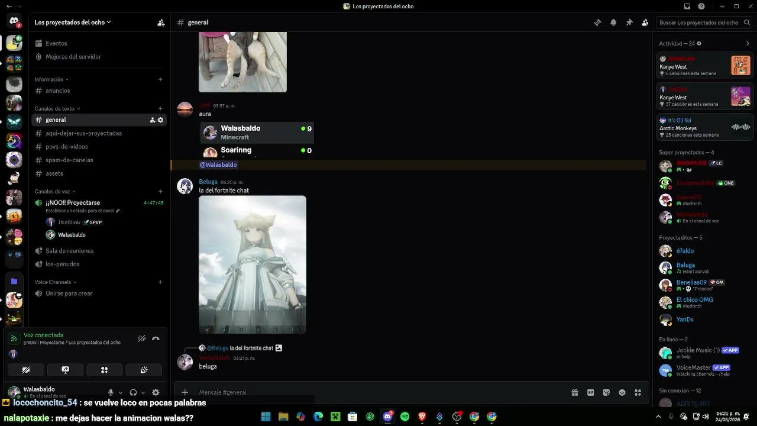Screen dimensions: 757x426
Task: Toggle the member list icon
Action: 645,22
